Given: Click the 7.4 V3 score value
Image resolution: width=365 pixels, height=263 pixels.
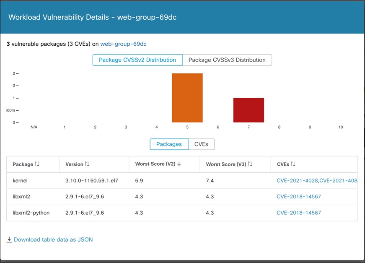Looking at the screenshot, I should pyautogui.click(x=210, y=180).
